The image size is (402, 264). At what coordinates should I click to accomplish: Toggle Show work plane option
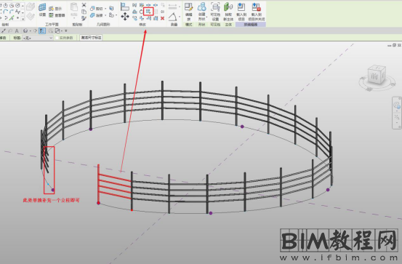pos(55,9)
